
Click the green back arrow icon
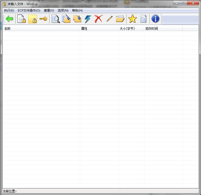pyautogui.click(x=9, y=19)
